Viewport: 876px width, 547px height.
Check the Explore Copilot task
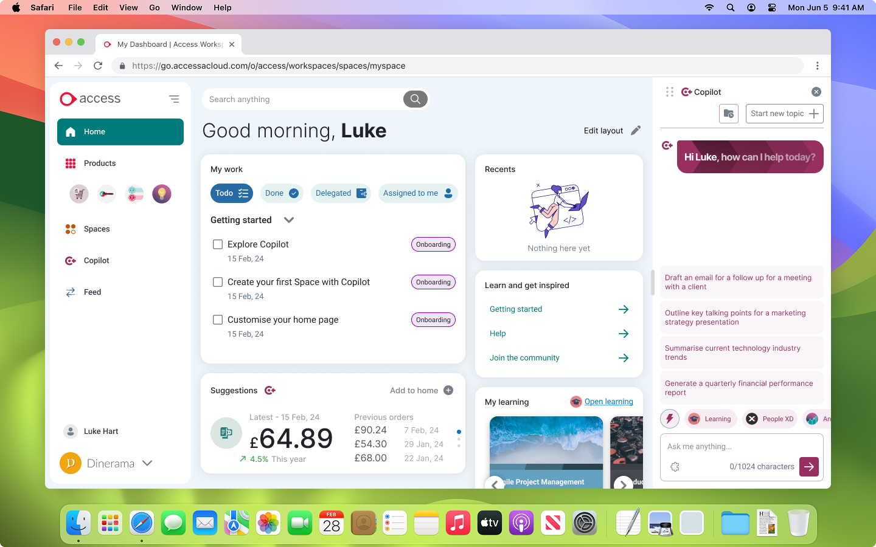coord(218,244)
